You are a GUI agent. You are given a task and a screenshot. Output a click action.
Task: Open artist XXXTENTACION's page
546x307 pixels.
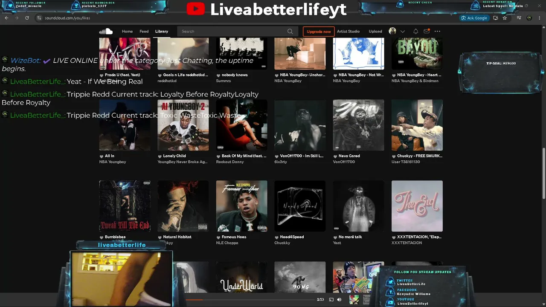click(407, 243)
